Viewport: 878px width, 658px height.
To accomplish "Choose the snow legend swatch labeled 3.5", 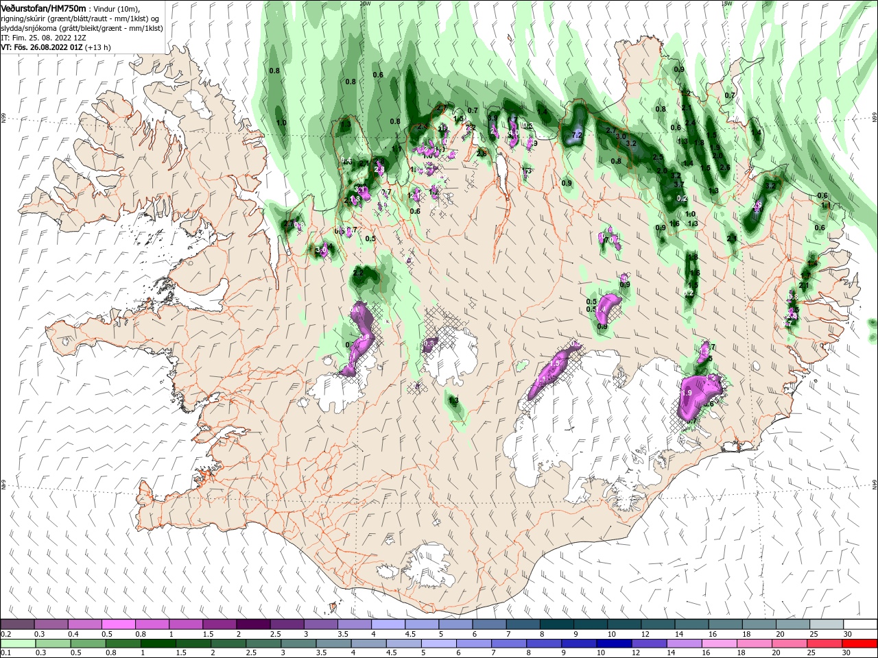I will point(354,624).
